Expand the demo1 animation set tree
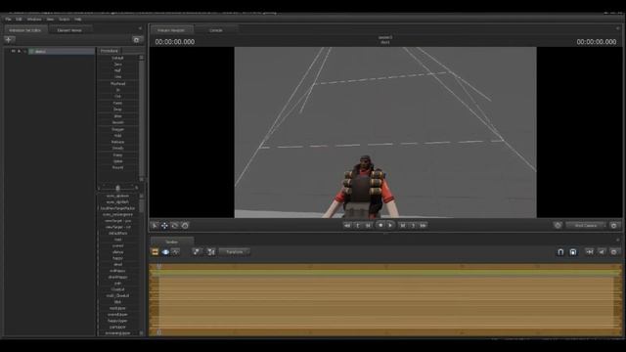The width and height of the screenshot is (626, 352). tap(25, 52)
